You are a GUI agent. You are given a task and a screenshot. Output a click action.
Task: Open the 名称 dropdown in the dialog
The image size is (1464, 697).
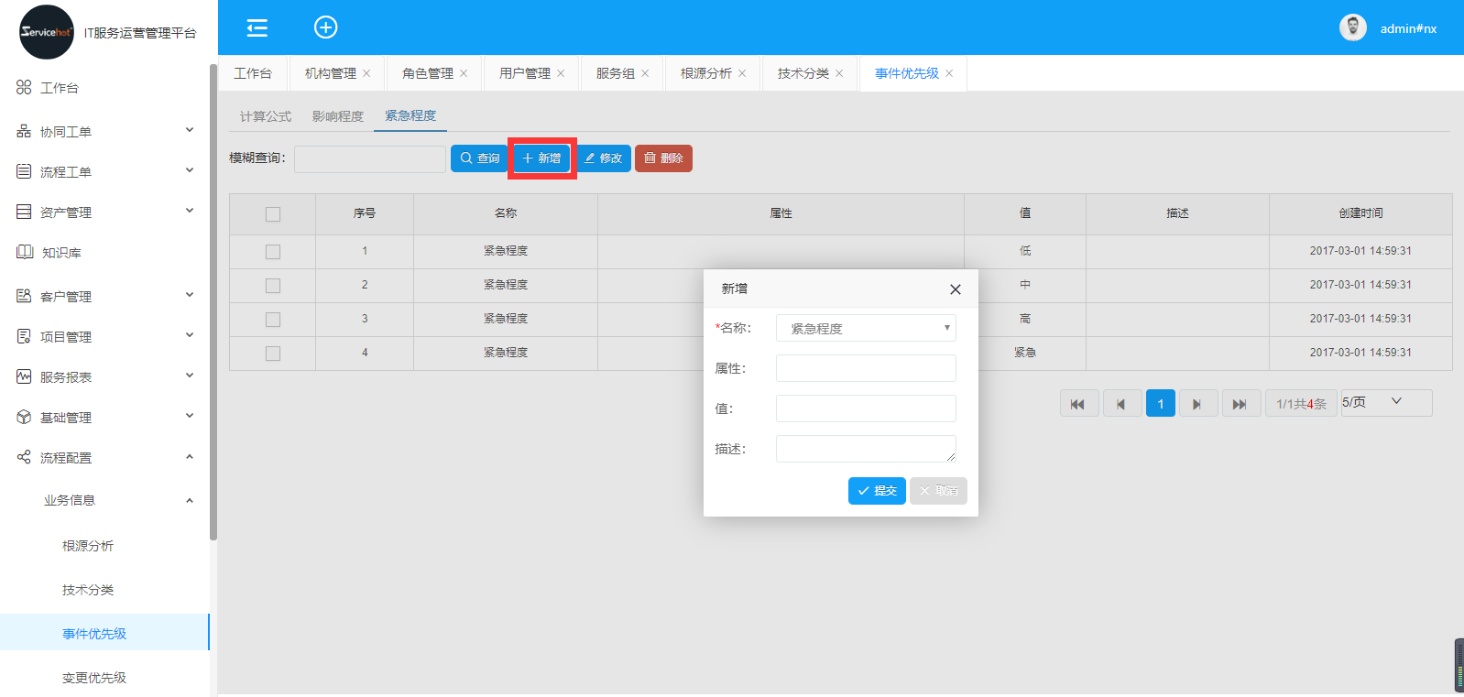pos(865,328)
